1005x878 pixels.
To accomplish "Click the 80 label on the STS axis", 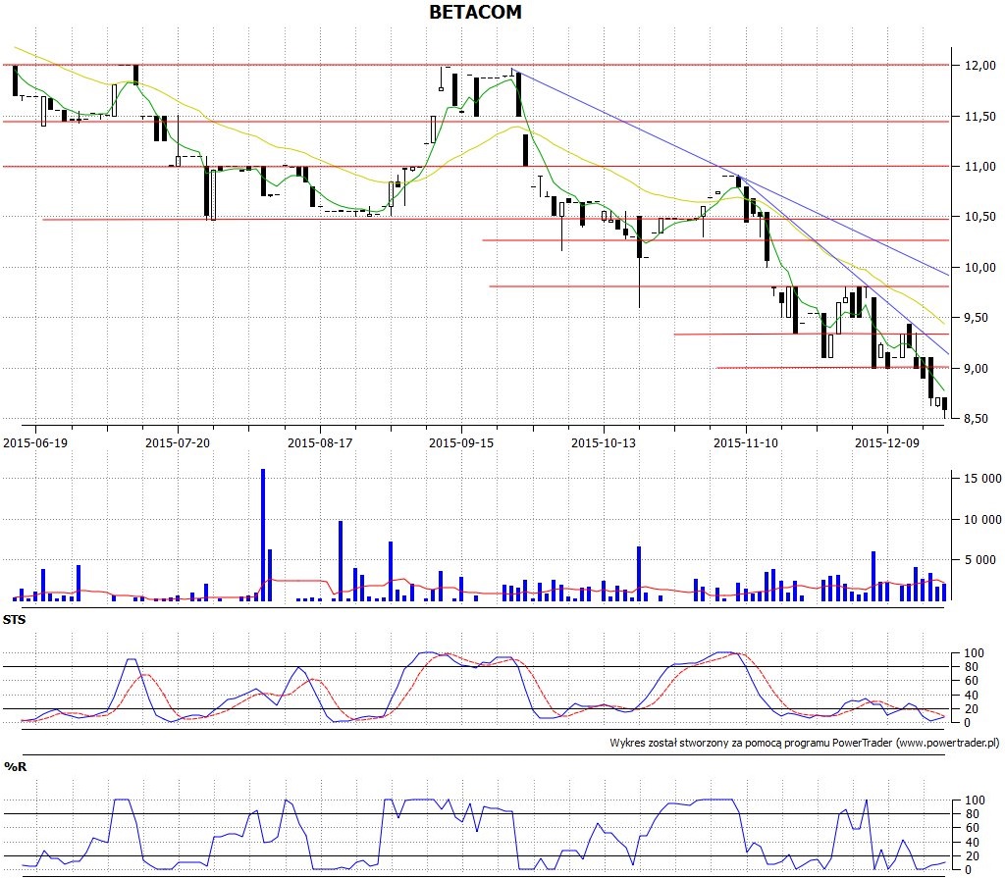I will pyautogui.click(x=972, y=667).
